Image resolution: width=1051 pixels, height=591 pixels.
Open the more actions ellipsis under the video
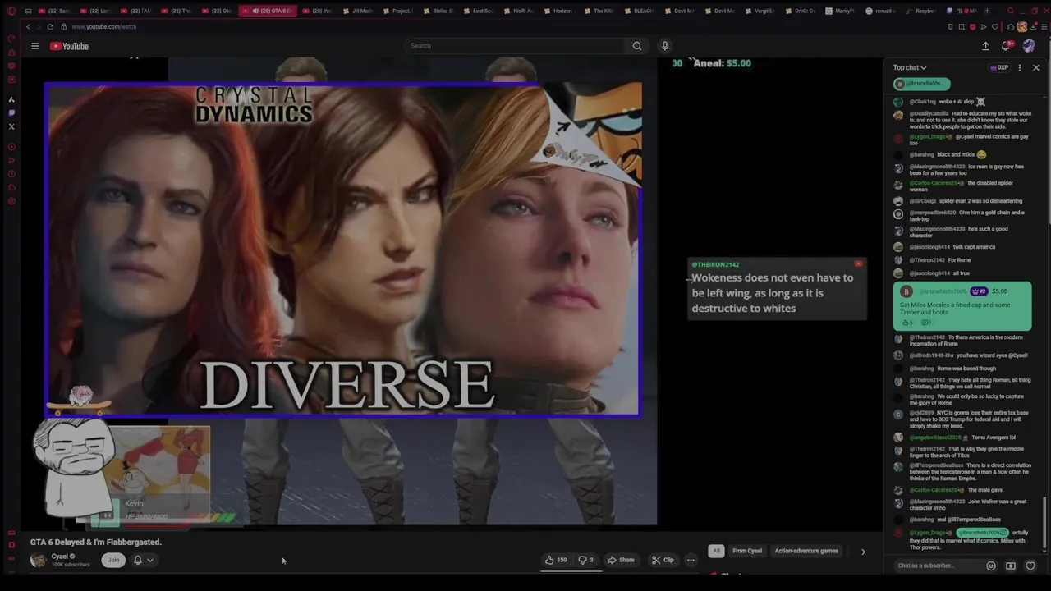click(x=691, y=560)
